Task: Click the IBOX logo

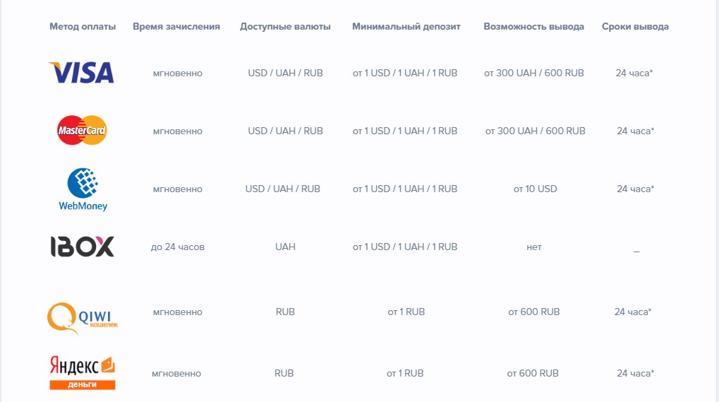Action: pos(82,247)
